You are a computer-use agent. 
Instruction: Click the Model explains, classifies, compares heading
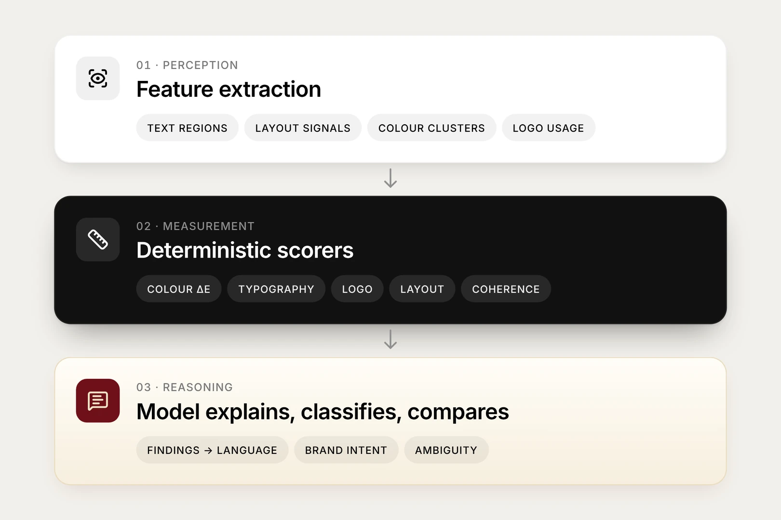tap(323, 412)
